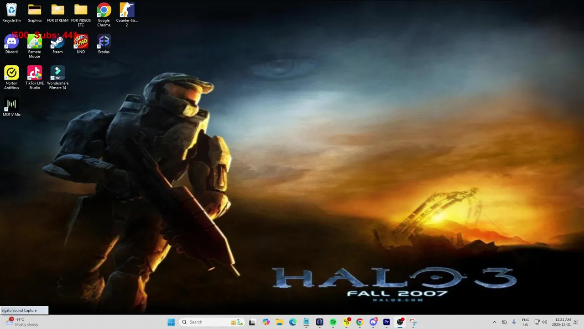This screenshot has width=584, height=329.
Task: Click the Discord desktop shortcut
Action: click(x=11, y=44)
